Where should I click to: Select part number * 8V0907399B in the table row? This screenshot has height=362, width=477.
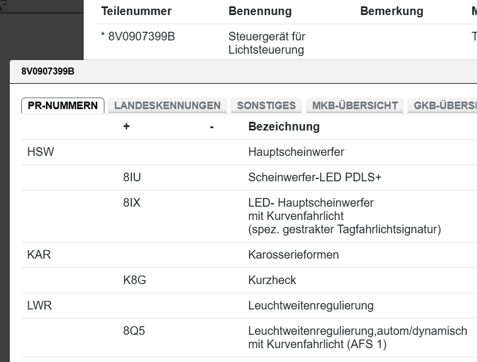point(138,37)
